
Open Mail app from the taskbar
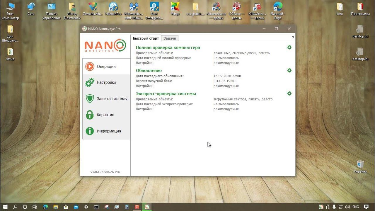(x=76, y=207)
